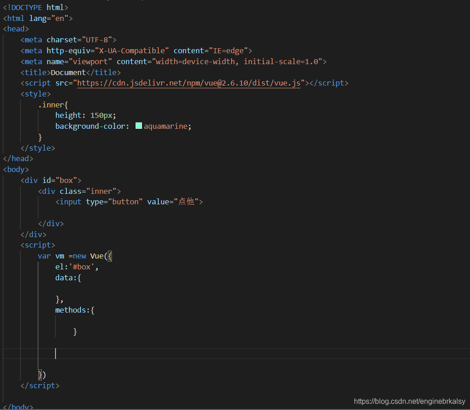Click the "X-UA-Compatible" attribute value
Screen dimensions: 470x410
131,51
